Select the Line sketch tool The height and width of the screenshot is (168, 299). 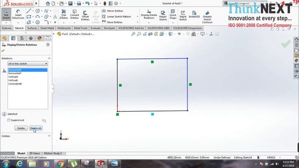click(x=29, y=11)
